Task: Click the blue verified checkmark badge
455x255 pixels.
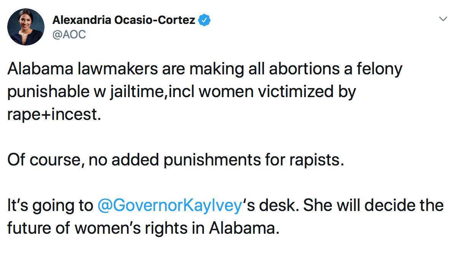Action: pos(204,20)
